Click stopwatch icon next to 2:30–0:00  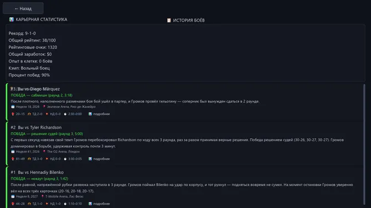click(x=65, y=114)
